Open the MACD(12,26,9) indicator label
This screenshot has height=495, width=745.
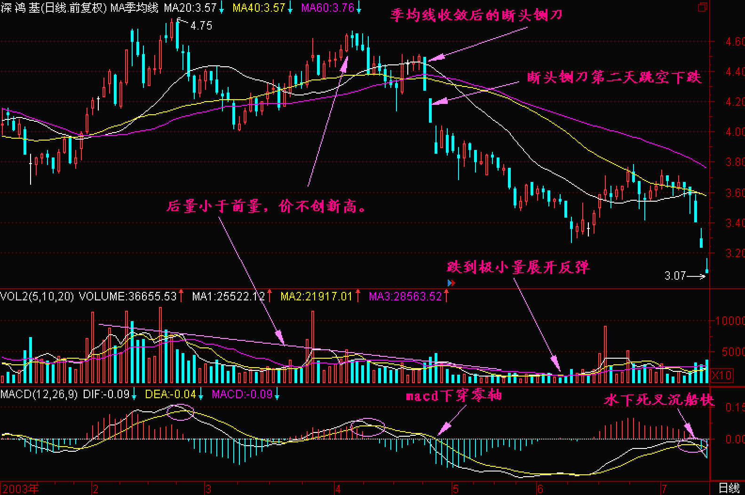39,394
